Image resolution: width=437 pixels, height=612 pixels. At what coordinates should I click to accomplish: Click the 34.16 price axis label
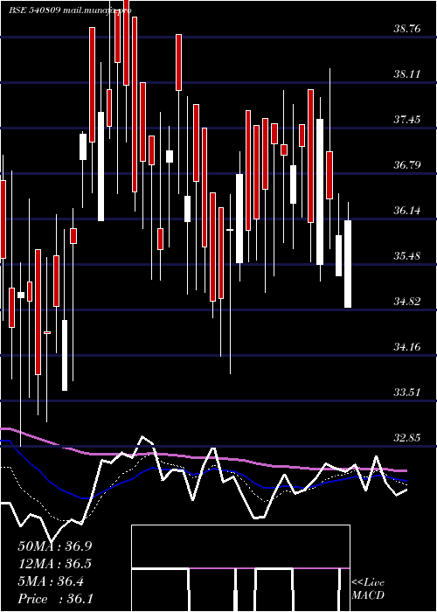pyautogui.click(x=407, y=346)
